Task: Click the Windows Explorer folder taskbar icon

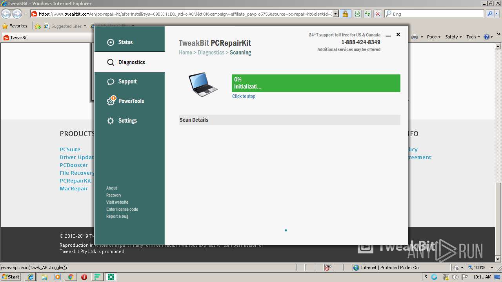Action: [x=44, y=277]
